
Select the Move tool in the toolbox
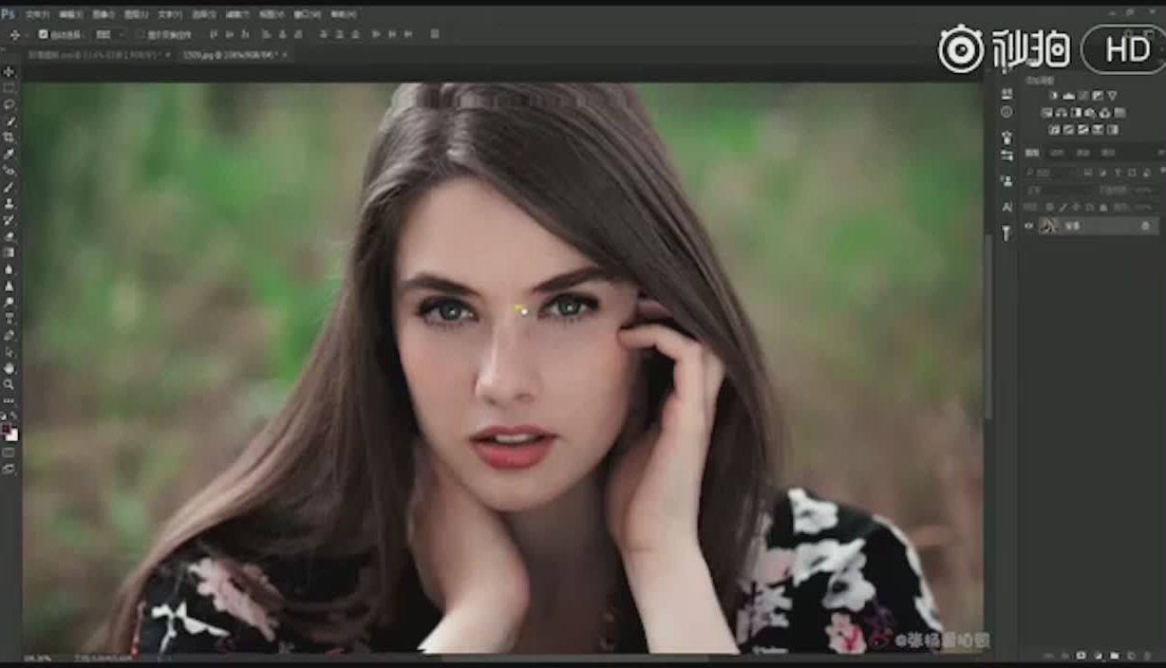[x=9, y=72]
